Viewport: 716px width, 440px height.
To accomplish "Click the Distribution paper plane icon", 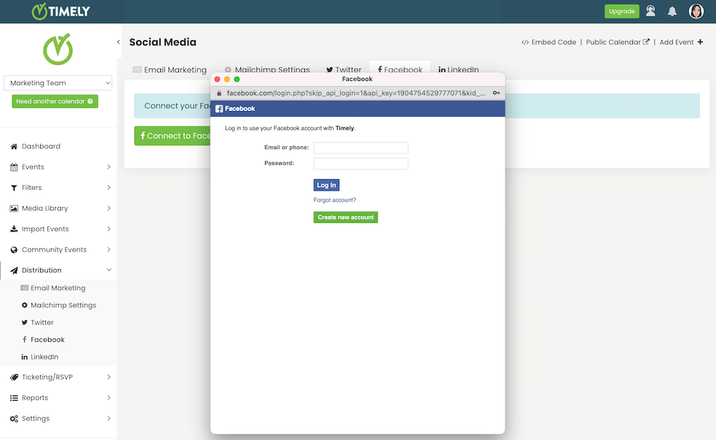I will 14,270.
